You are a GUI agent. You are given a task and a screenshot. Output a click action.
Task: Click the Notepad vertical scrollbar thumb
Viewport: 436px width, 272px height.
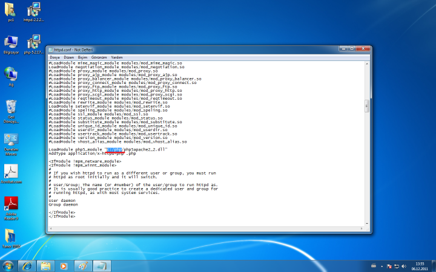pos(366,106)
